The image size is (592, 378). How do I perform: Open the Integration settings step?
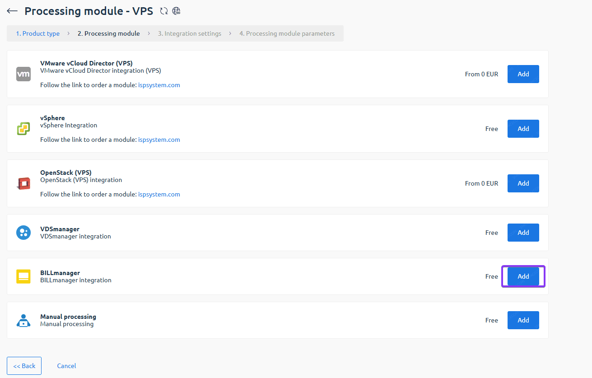pos(190,33)
